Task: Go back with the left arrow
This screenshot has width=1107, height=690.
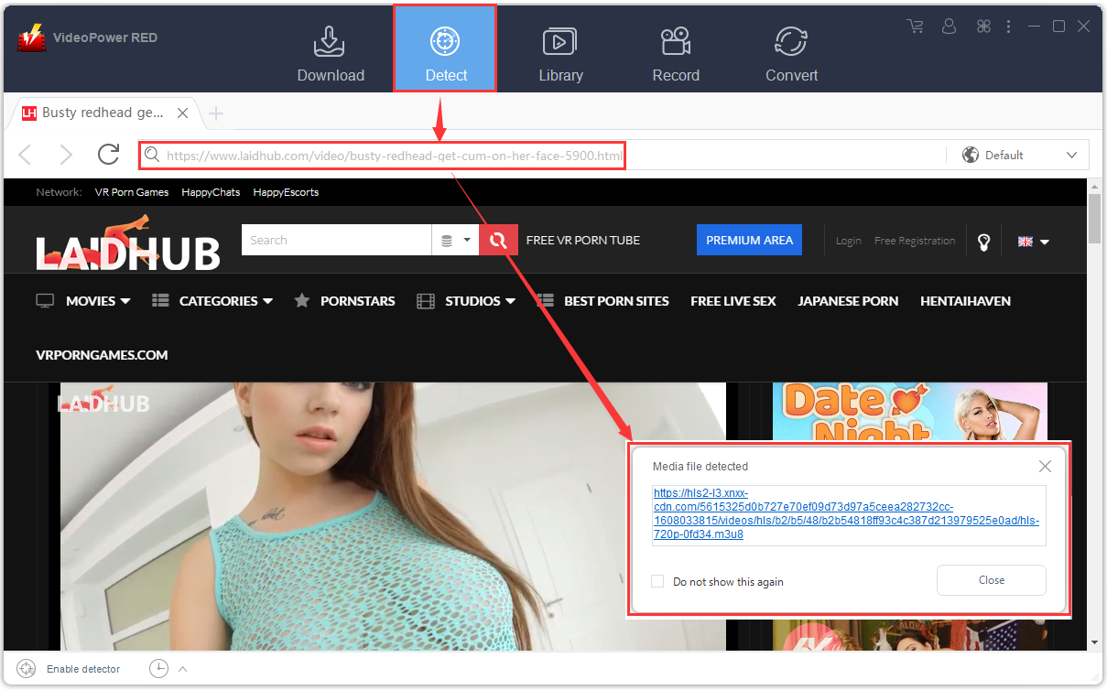Action: pyautogui.click(x=26, y=155)
